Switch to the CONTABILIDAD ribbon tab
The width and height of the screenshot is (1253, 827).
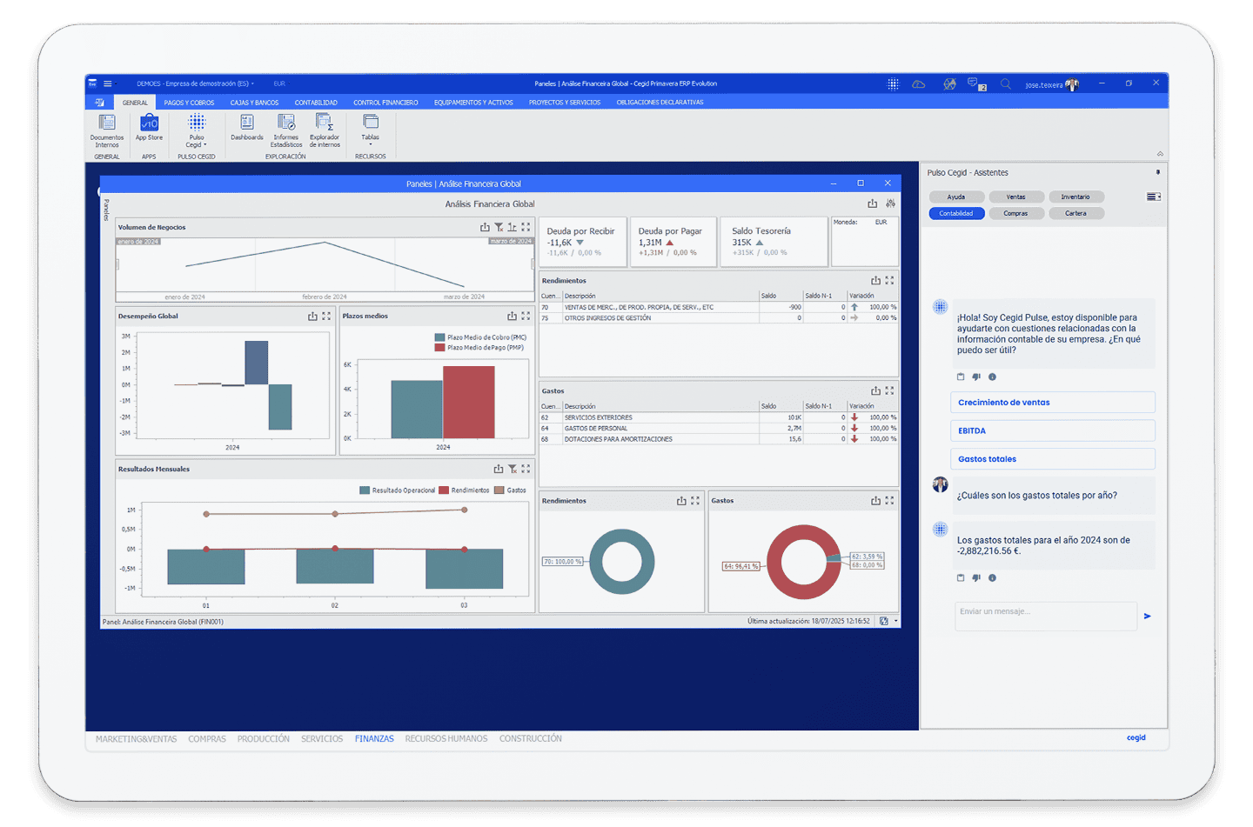point(316,103)
